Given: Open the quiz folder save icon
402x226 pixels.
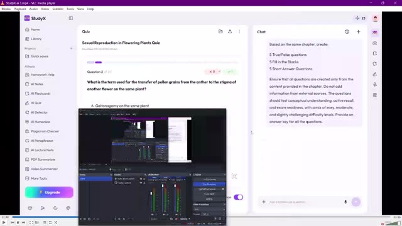Looking at the screenshot, I should pos(220,31).
